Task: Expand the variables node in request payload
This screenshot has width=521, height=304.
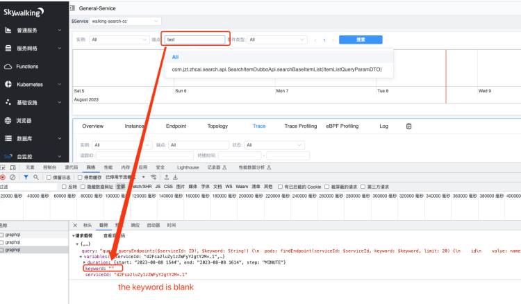Action: (x=81, y=256)
